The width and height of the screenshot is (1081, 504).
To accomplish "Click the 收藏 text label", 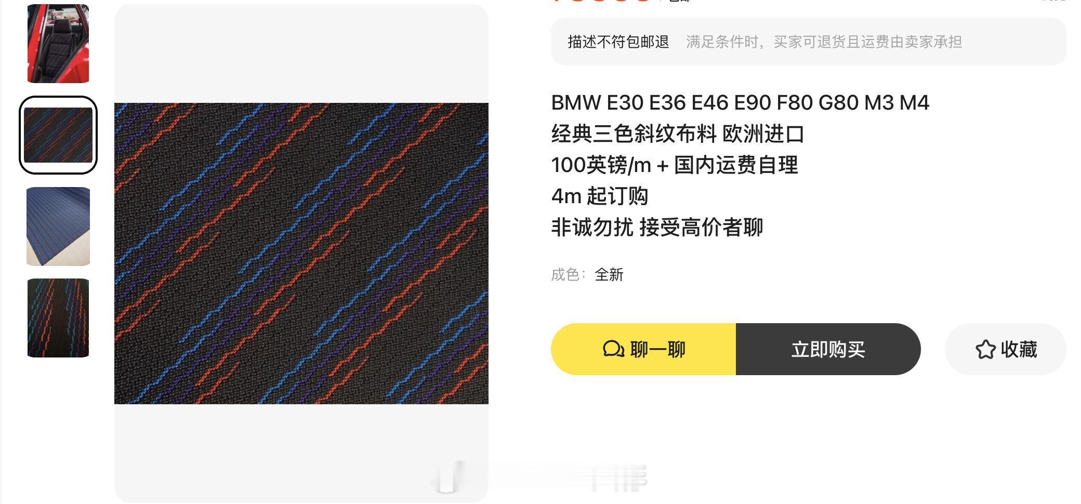I will [x=1019, y=349].
